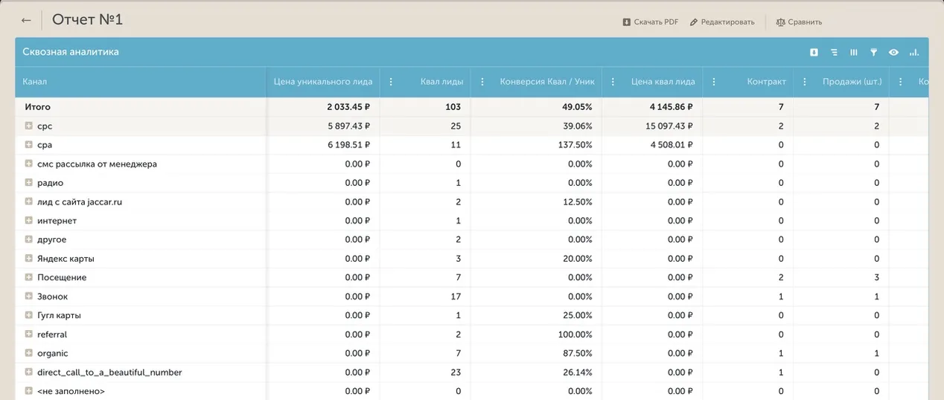The width and height of the screenshot is (944, 400).
Task: Click the Контракт column header
Action: point(766,82)
